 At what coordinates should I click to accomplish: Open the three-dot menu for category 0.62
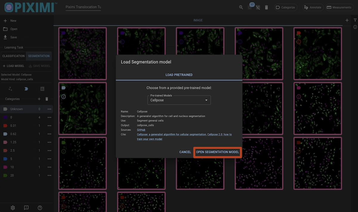50,134
